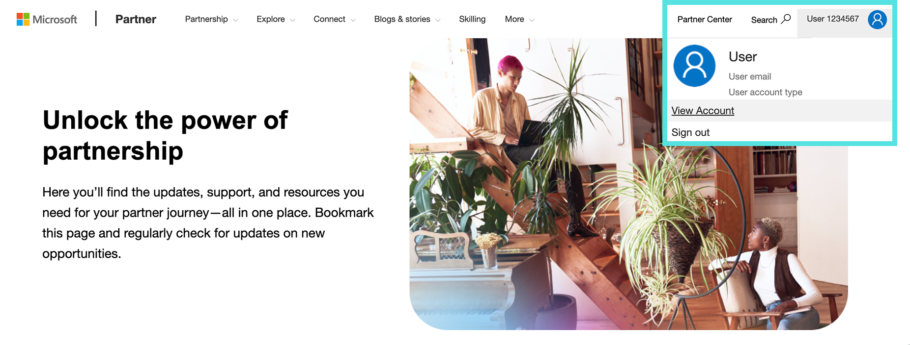This screenshot has width=910, height=345.
Task: Click the Search label in header
Action: click(764, 20)
